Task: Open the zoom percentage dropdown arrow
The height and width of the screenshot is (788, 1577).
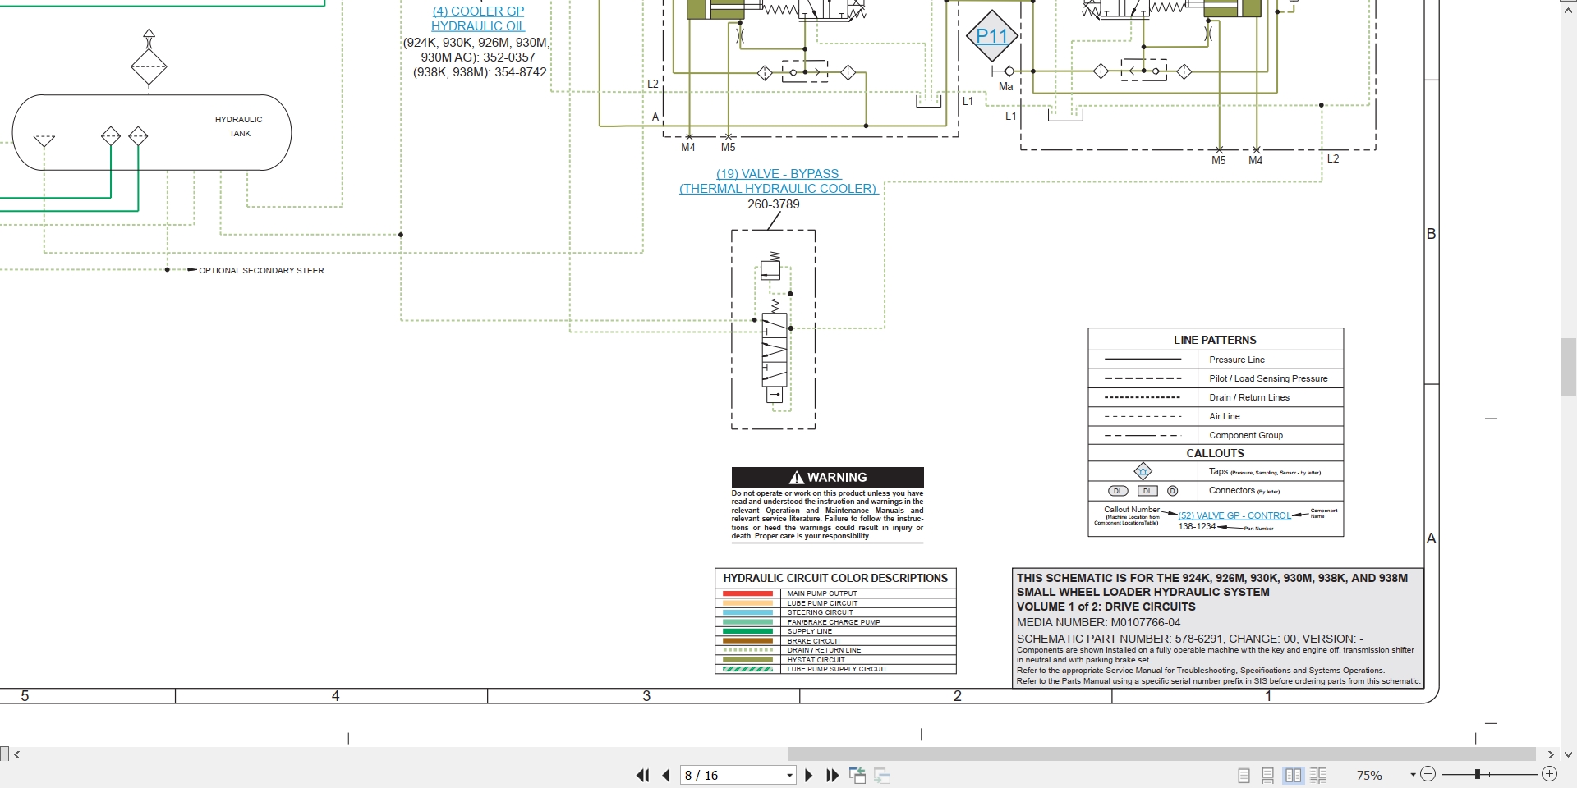Action: [1413, 774]
